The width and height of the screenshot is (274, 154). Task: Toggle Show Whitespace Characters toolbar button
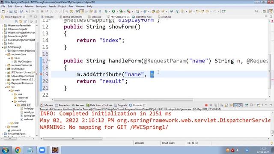coord(100,12)
